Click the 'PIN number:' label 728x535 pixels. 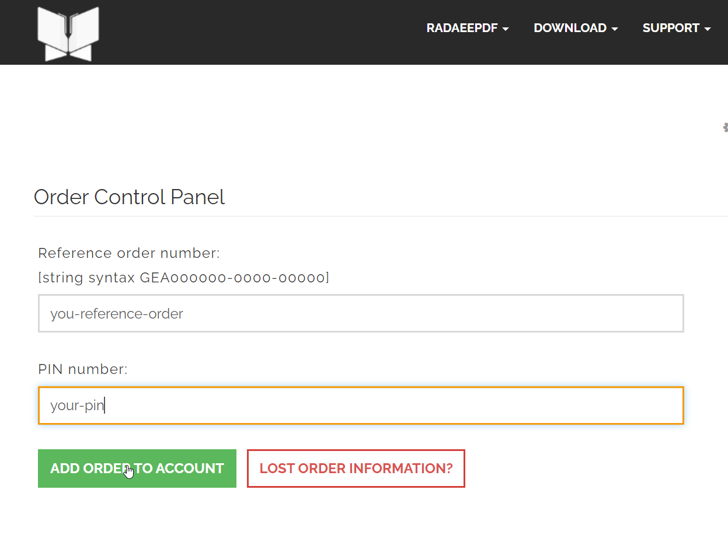pyautogui.click(x=83, y=369)
